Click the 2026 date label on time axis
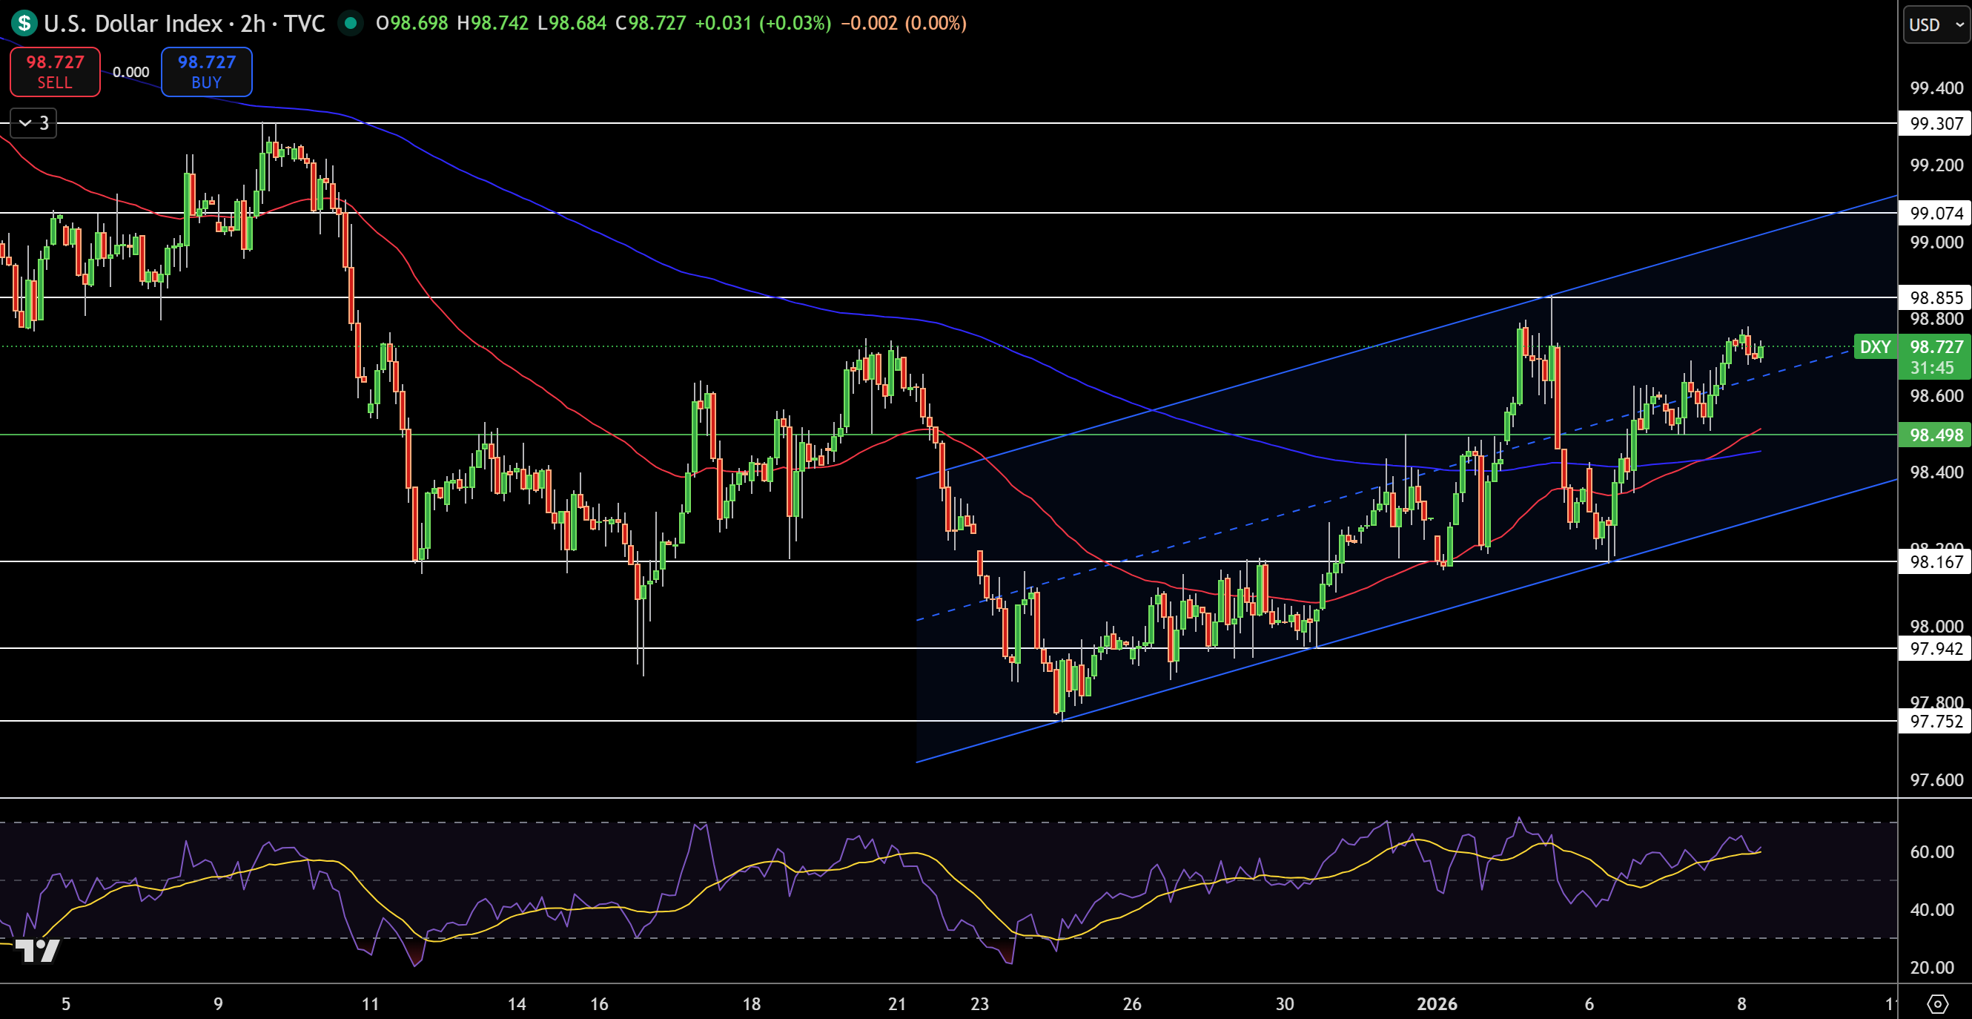Image resolution: width=1972 pixels, height=1019 pixels. 1437,1003
